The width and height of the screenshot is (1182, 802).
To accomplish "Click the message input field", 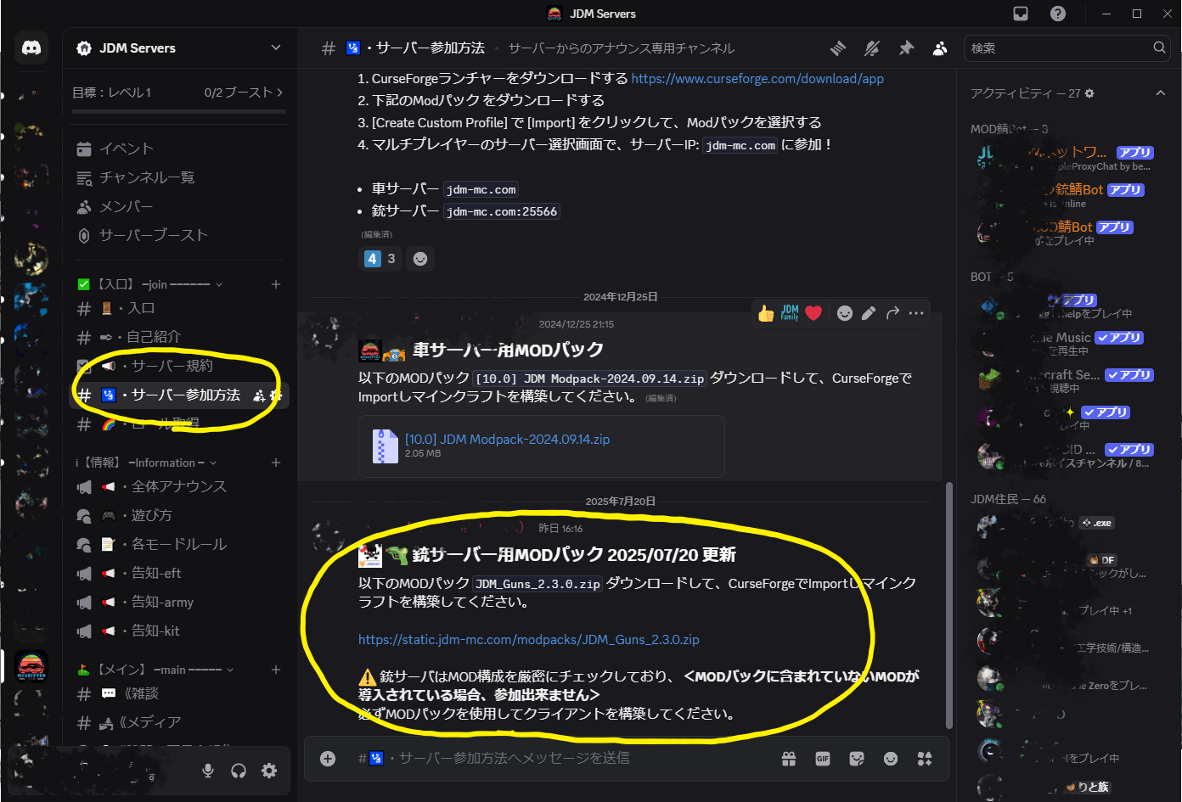I will click(560, 758).
